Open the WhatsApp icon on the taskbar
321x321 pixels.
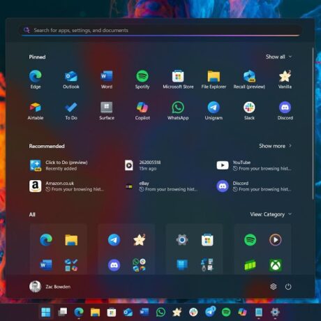point(160,312)
